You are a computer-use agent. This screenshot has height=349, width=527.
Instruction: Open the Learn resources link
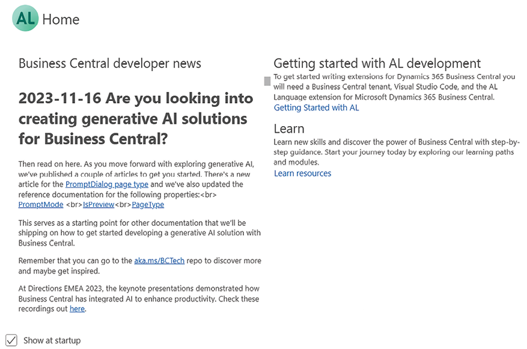[x=302, y=174]
